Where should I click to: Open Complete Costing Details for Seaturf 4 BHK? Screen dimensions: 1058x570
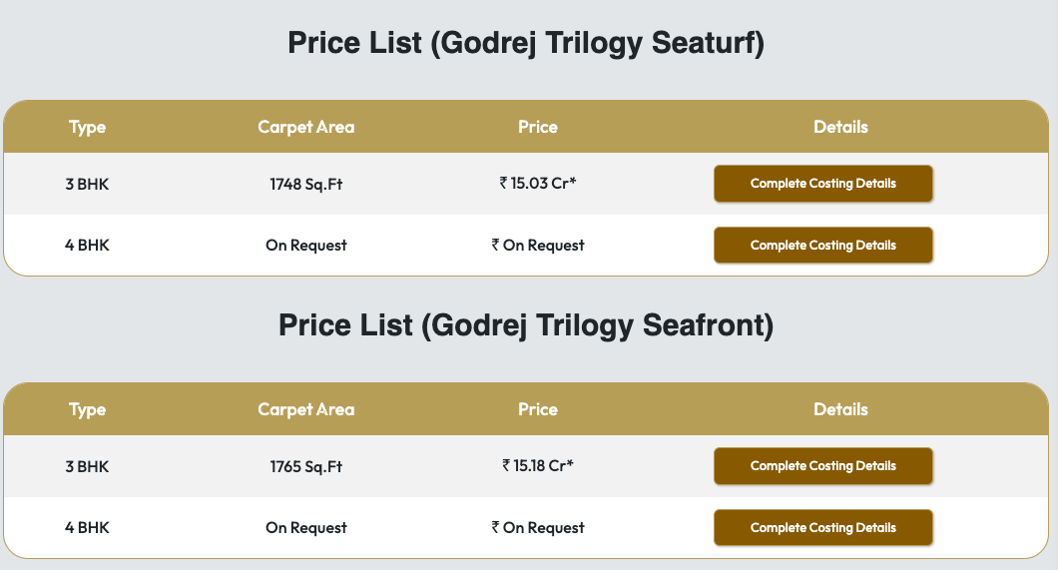click(x=822, y=246)
